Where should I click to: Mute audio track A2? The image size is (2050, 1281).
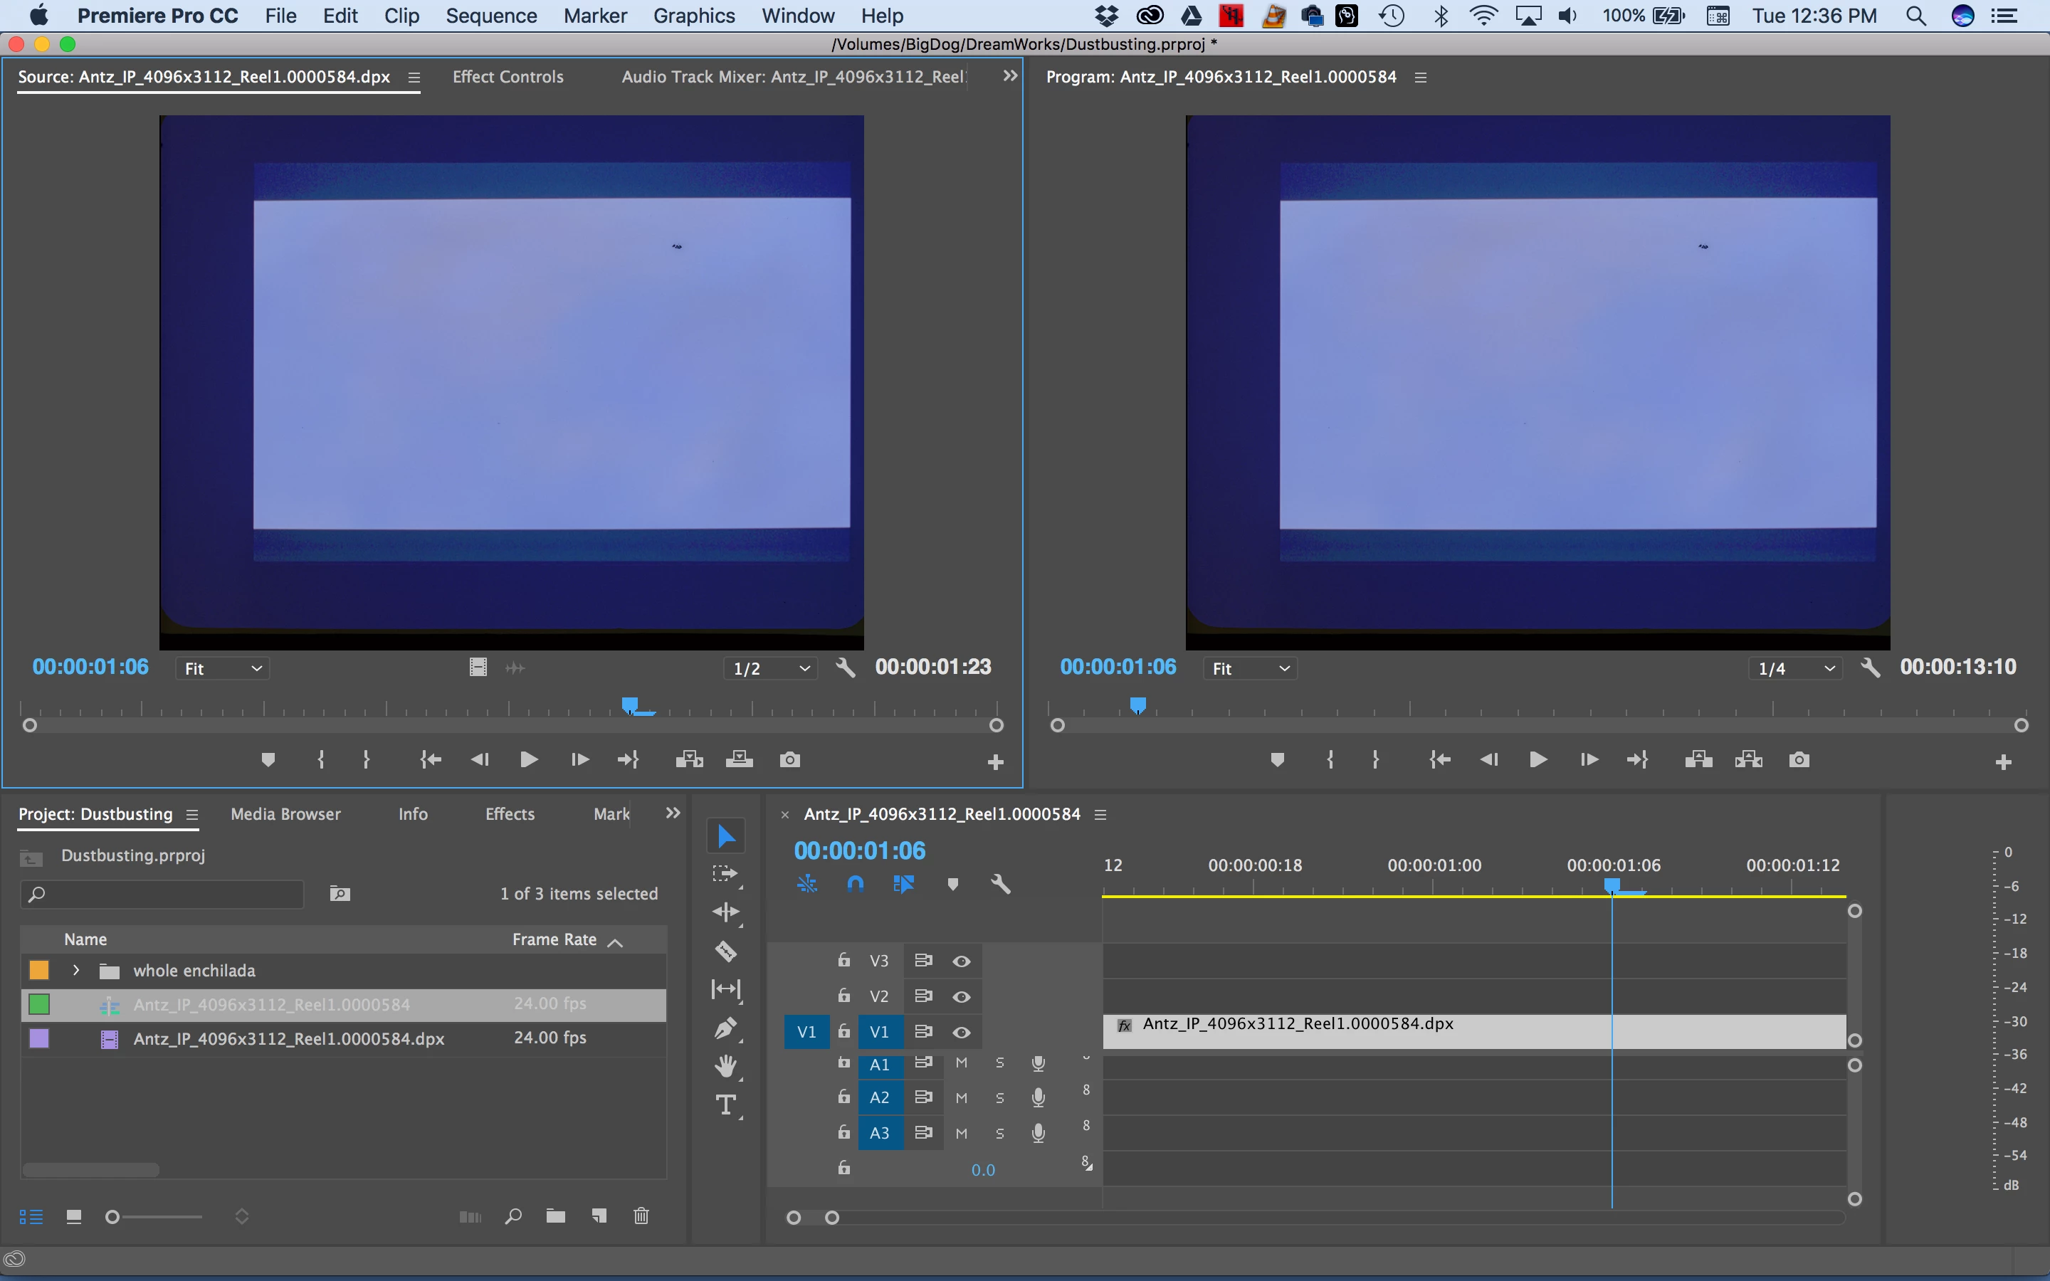pyautogui.click(x=962, y=1098)
